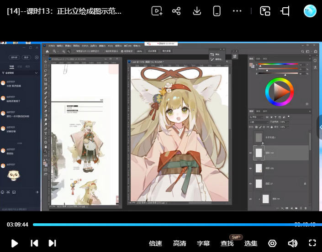Click the 100% zoom button in options bar
The height and width of the screenshot is (252, 322).
[x=139, y=51]
